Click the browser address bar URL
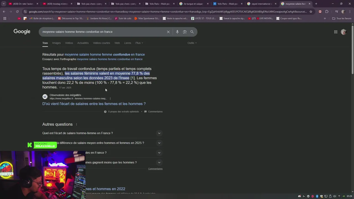 [168, 12]
